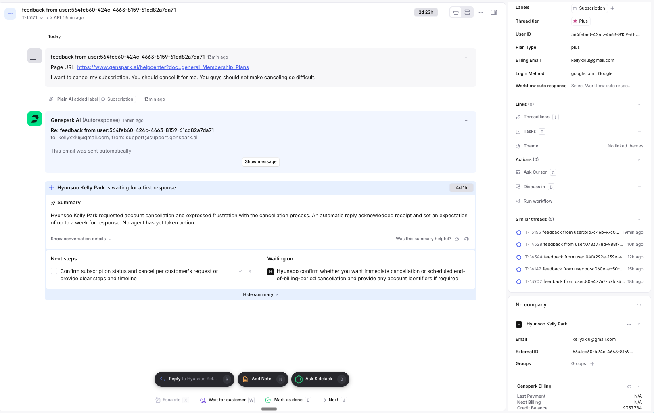Expand Show conversation details
The width and height of the screenshot is (654, 413).
81,239
